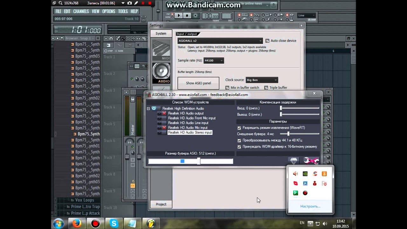Click the transport Record button
The width and height of the screenshot is (407, 229).
[x=196, y=15]
